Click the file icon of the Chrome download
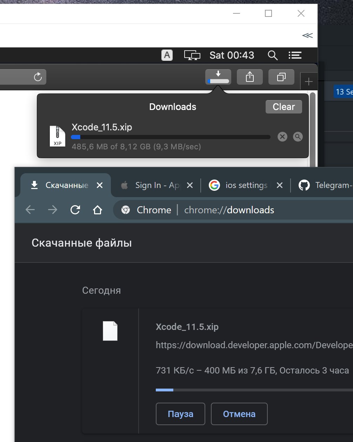Screen dimensions: 353x442 110,331
